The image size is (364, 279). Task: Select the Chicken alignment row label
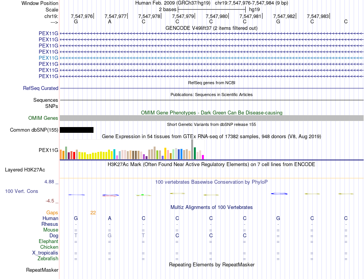49,247
